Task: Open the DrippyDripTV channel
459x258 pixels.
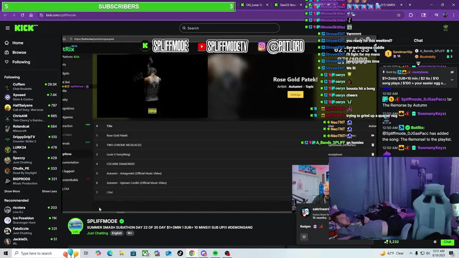Action: point(30,139)
